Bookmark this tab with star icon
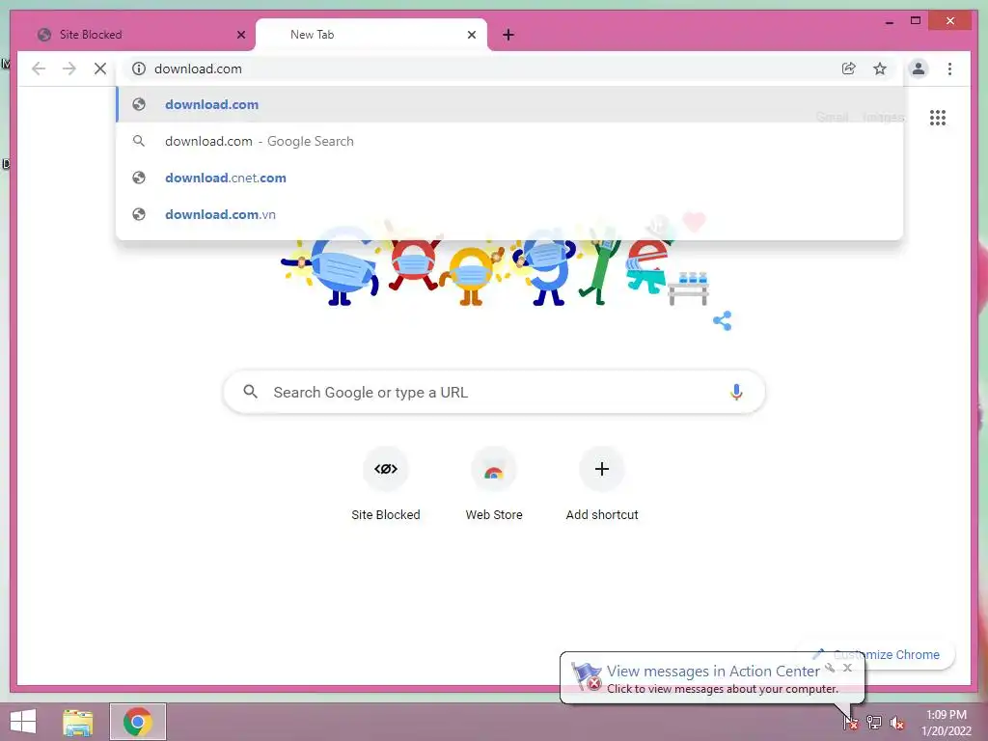 (880, 69)
